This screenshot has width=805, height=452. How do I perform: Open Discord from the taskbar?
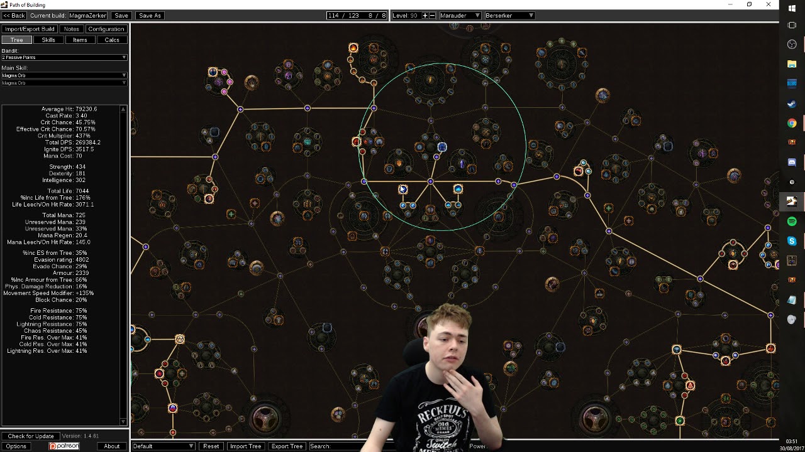click(792, 162)
